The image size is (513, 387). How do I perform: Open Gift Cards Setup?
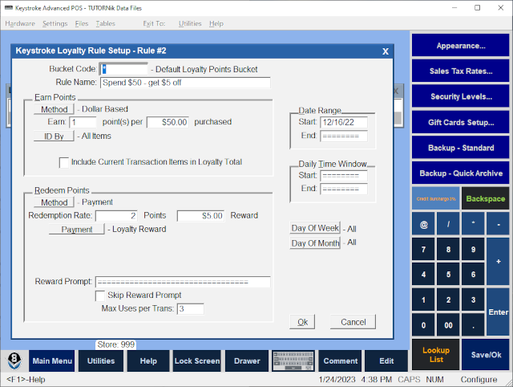click(x=461, y=122)
